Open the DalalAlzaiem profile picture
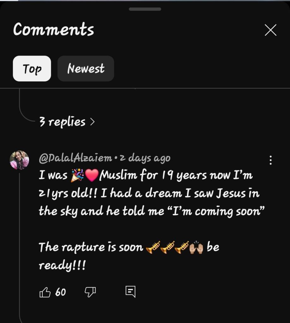 tap(20, 160)
